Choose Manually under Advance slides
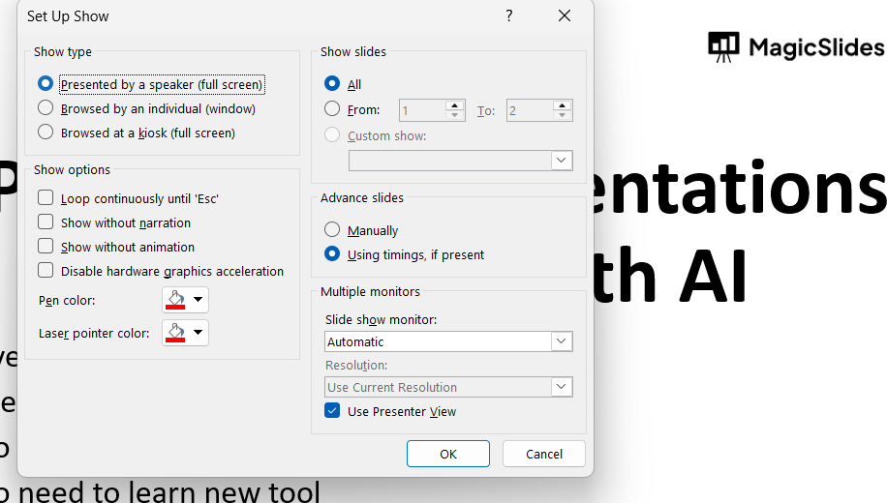Image resolution: width=887 pixels, height=503 pixels. [x=332, y=229]
